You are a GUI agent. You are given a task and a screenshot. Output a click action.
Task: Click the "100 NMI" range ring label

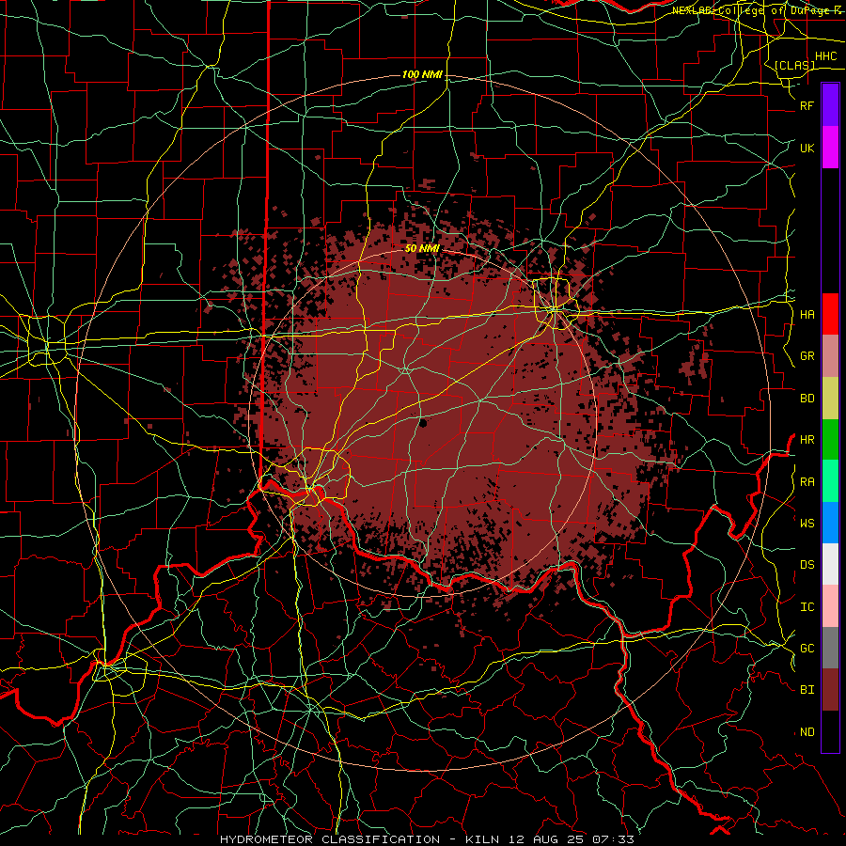coord(422,74)
